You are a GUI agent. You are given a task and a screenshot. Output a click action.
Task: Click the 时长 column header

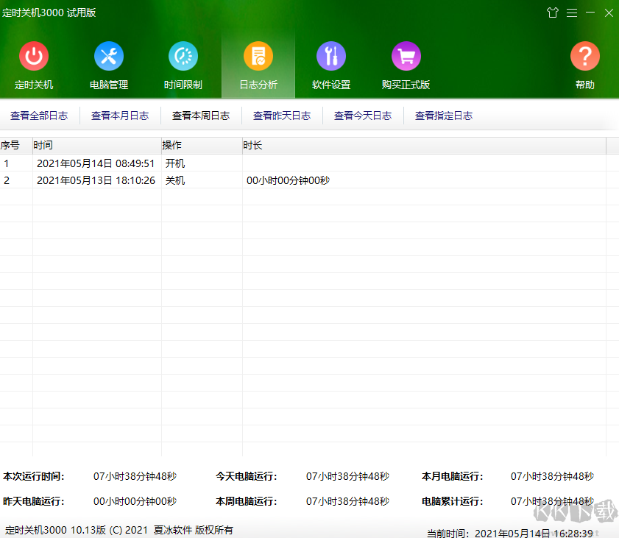coord(423,146)
